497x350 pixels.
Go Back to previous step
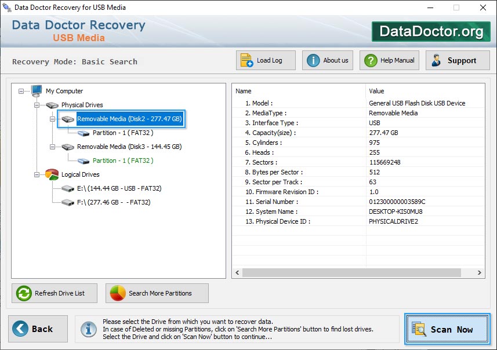[38, 329]
